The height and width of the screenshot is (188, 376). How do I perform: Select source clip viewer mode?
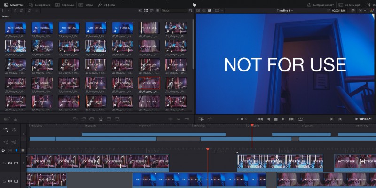click(x=198, y=10)
